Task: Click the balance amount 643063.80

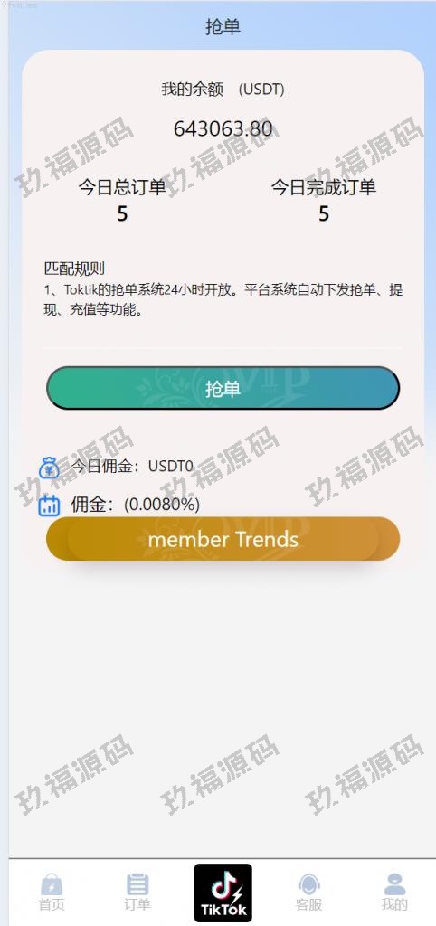Action: pos(223,128)
